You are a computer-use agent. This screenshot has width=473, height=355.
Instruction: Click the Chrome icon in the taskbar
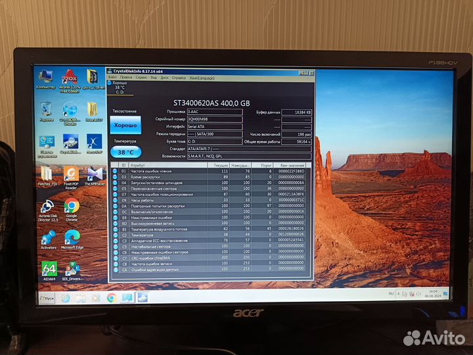point(111,297)
